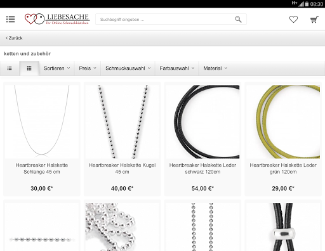
Task: Open the wishlist heart icon
Action: [293, 20]
